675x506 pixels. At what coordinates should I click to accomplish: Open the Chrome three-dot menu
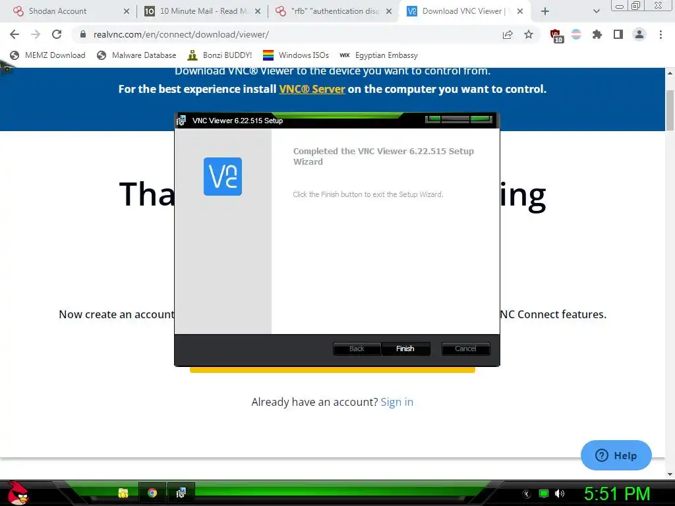[660, 34]
